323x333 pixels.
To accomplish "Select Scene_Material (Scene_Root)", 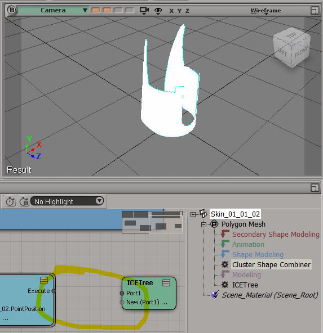I will (x=270, y=295).
